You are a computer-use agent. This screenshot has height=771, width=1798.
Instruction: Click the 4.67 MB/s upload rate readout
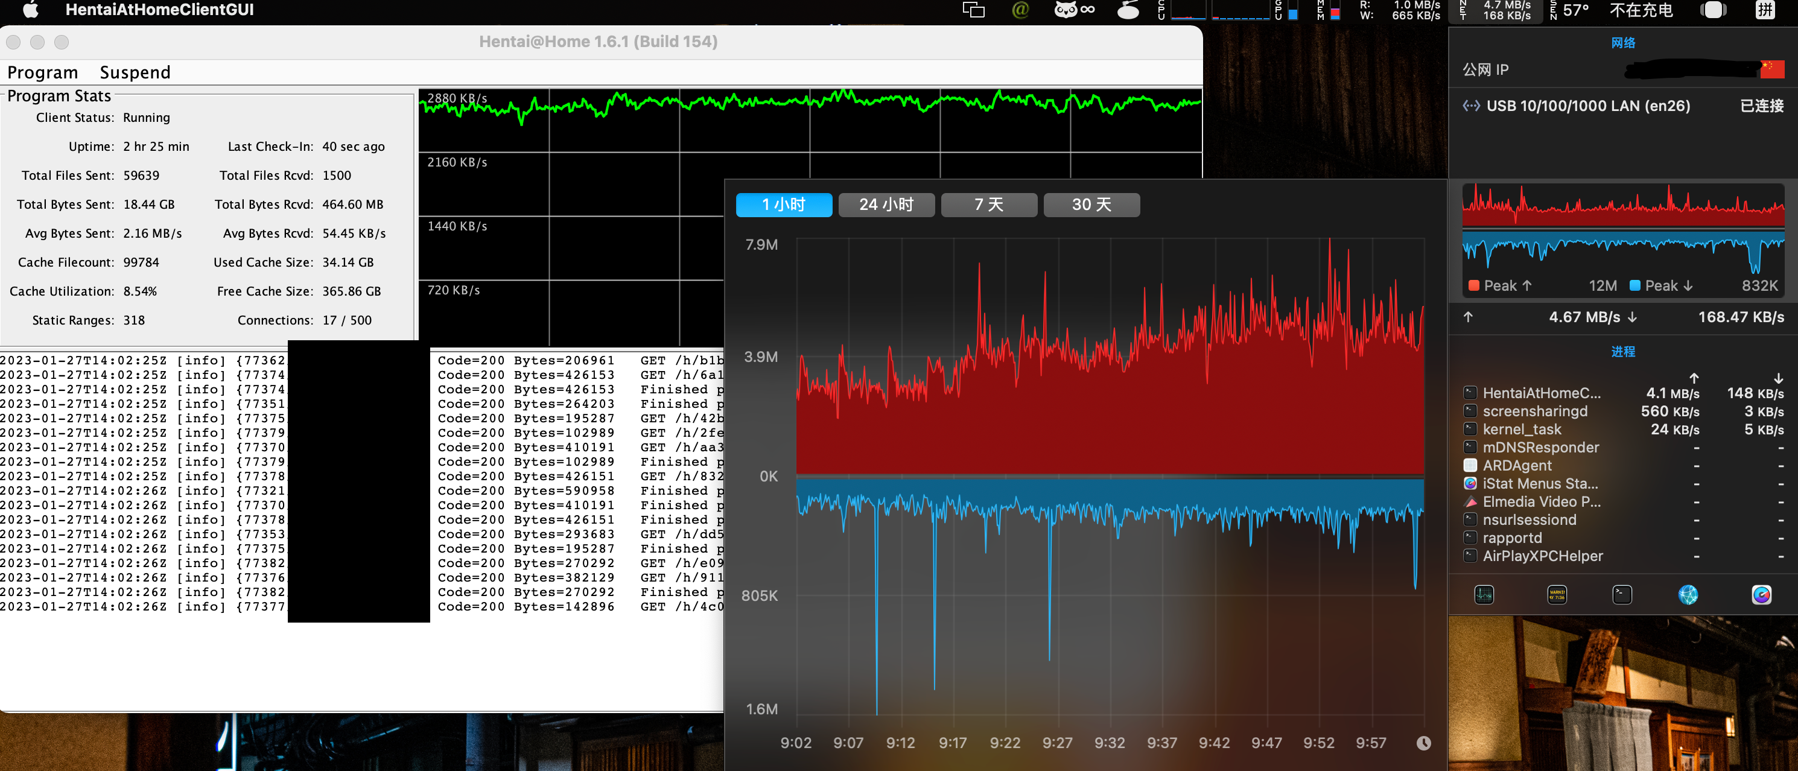coord(1584,317)
